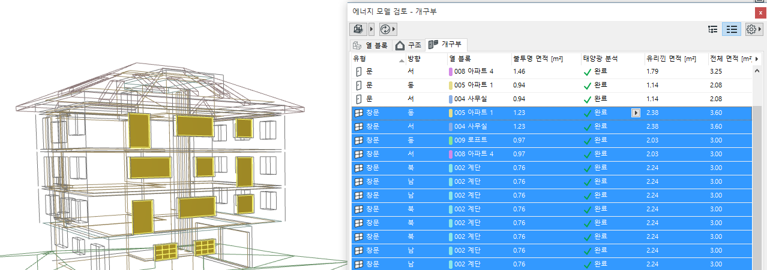Click the blue swatch in the 004 사무실 문 row

pos(451,99)
